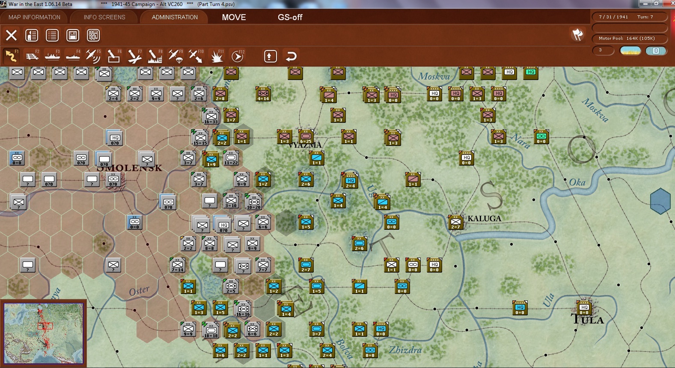Open the MAP INFORMATION tab
Viewport: 675px width, 368px height.
(x=34, y=17)
